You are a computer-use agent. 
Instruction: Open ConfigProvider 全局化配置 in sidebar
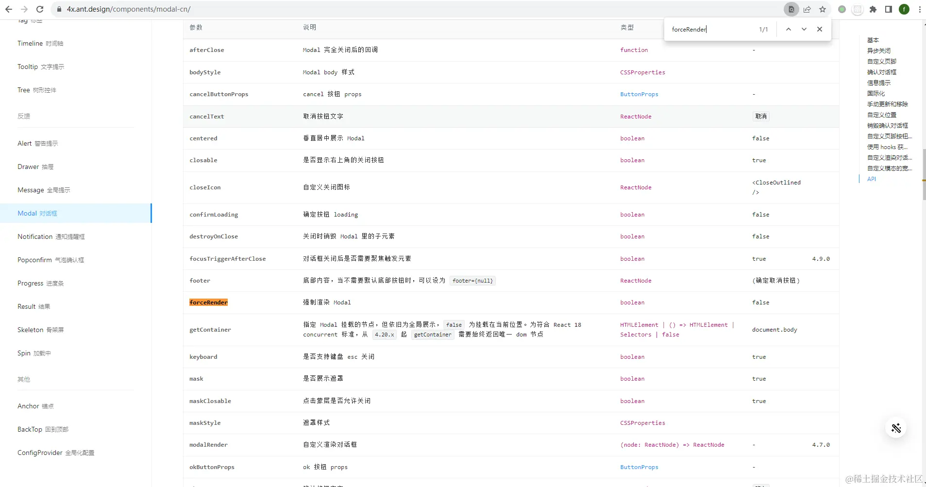56,453
